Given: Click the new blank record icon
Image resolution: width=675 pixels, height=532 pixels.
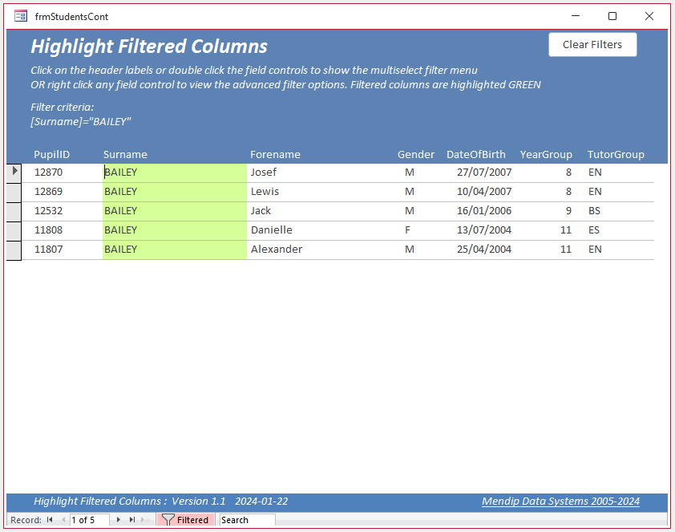Looking at the screenshot, I should [x=146, y=519].
